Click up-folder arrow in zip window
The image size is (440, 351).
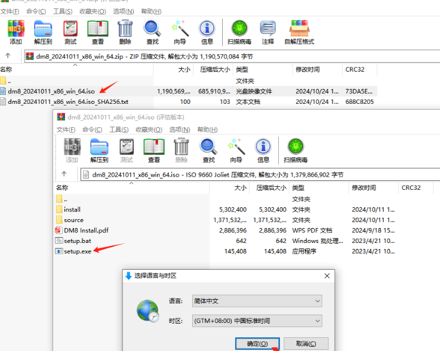pyautogui.click(x=8, y=56)
